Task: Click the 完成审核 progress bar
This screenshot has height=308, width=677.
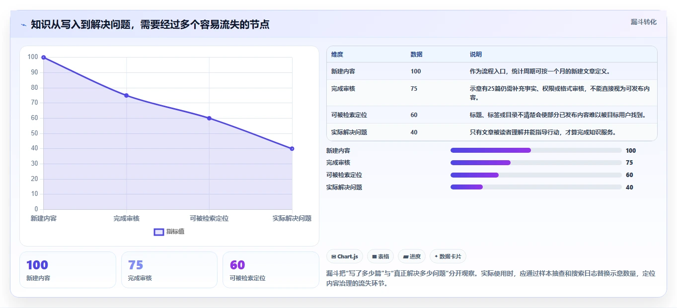Action: point(536,163)
